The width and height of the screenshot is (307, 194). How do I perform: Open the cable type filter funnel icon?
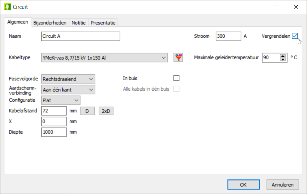tap(178, 58)
